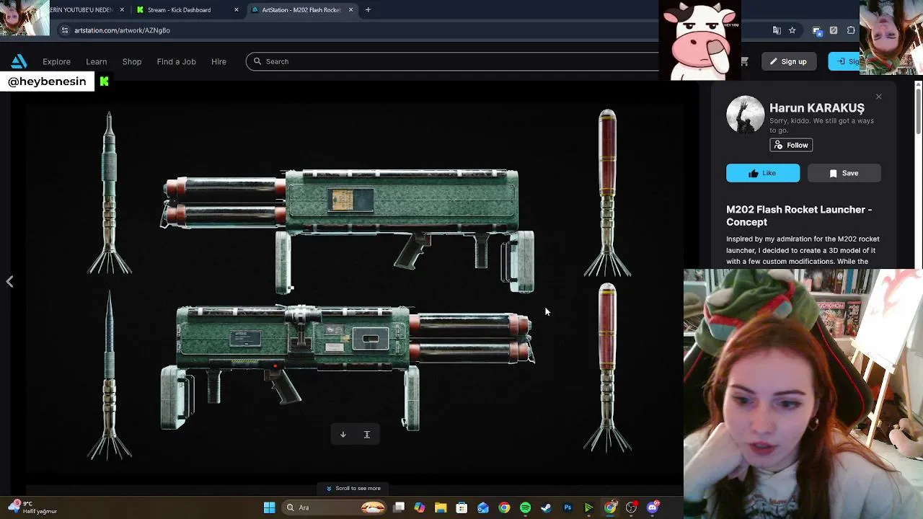The width and height of the screenshot is (923, 519).
Task: Click the translate page icon
Action: [x=777, y=30]
